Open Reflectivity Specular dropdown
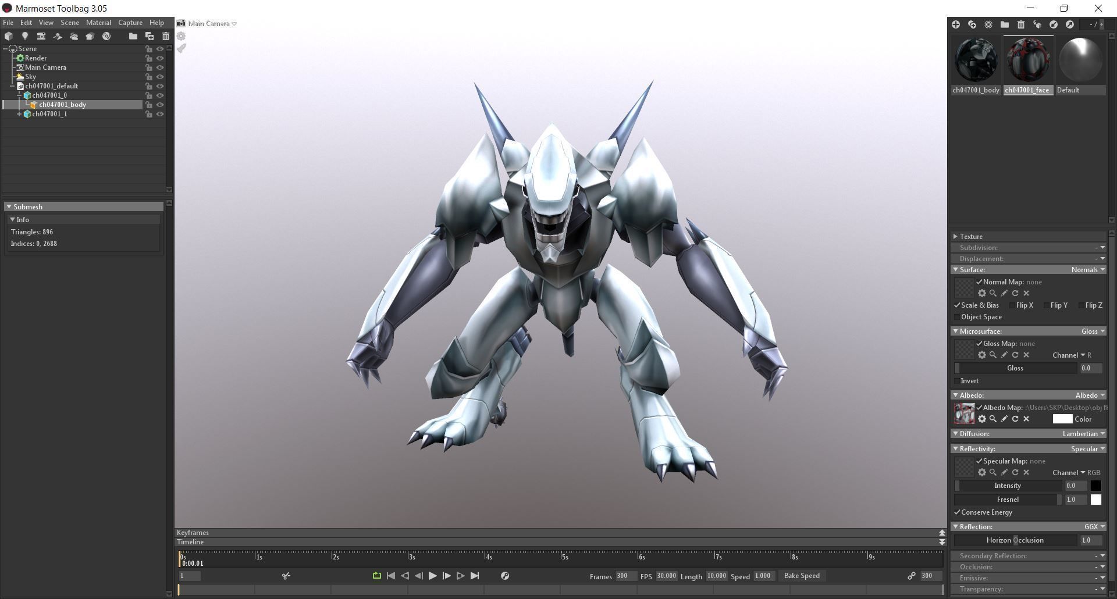The width and height of the screenshot is (1117, 599). (1088, 449)
